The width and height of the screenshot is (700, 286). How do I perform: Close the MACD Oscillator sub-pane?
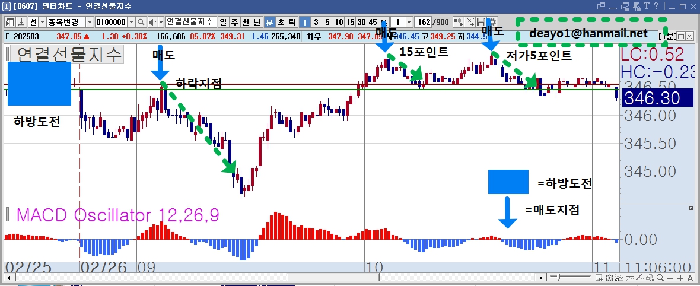pyautogui.click(x=692, y=207)
